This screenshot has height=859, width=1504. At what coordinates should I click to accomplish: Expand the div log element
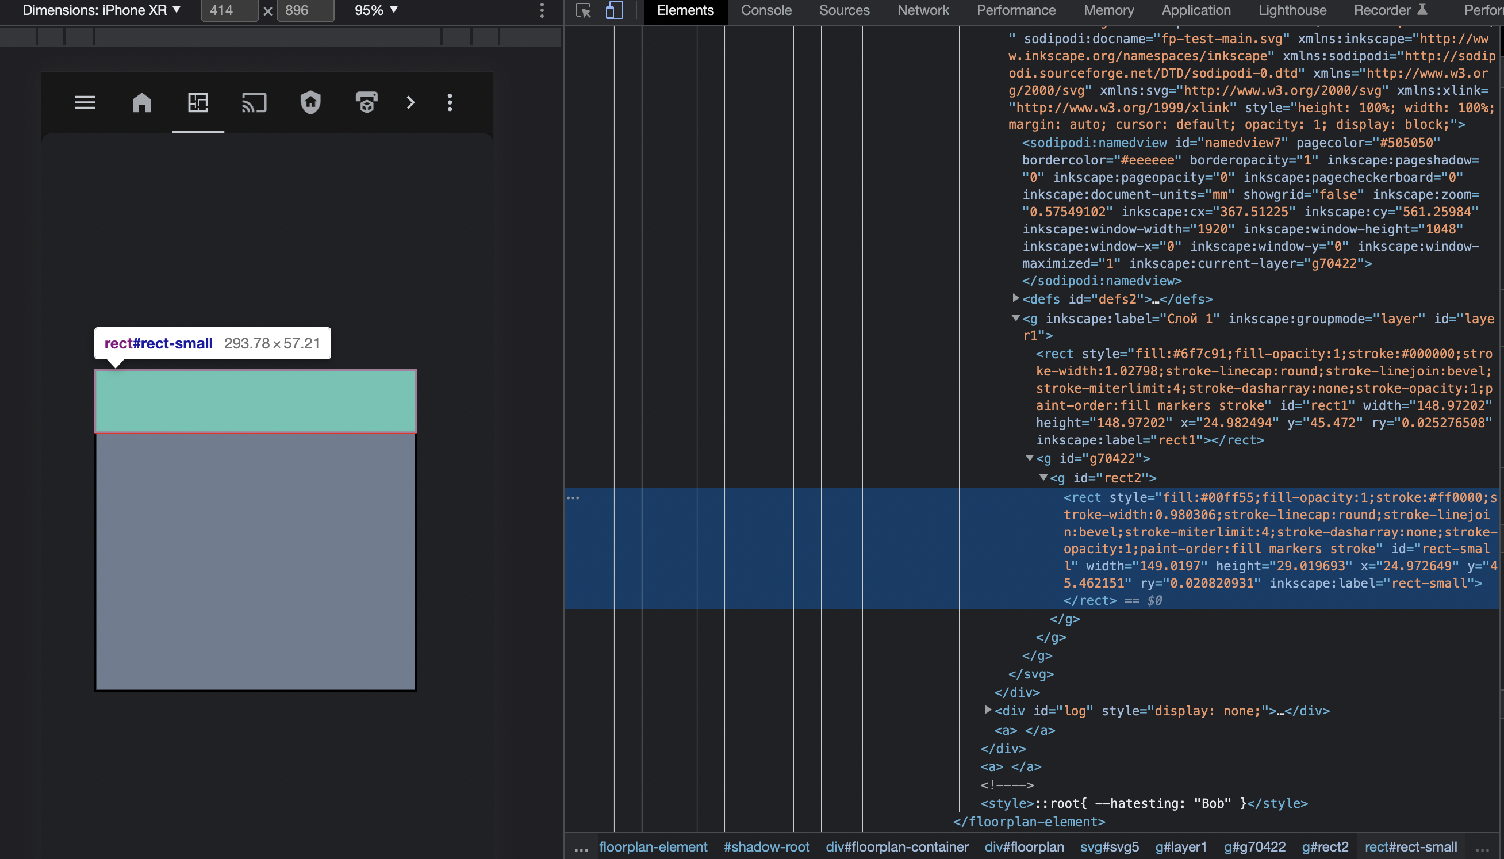pos(988,710)
